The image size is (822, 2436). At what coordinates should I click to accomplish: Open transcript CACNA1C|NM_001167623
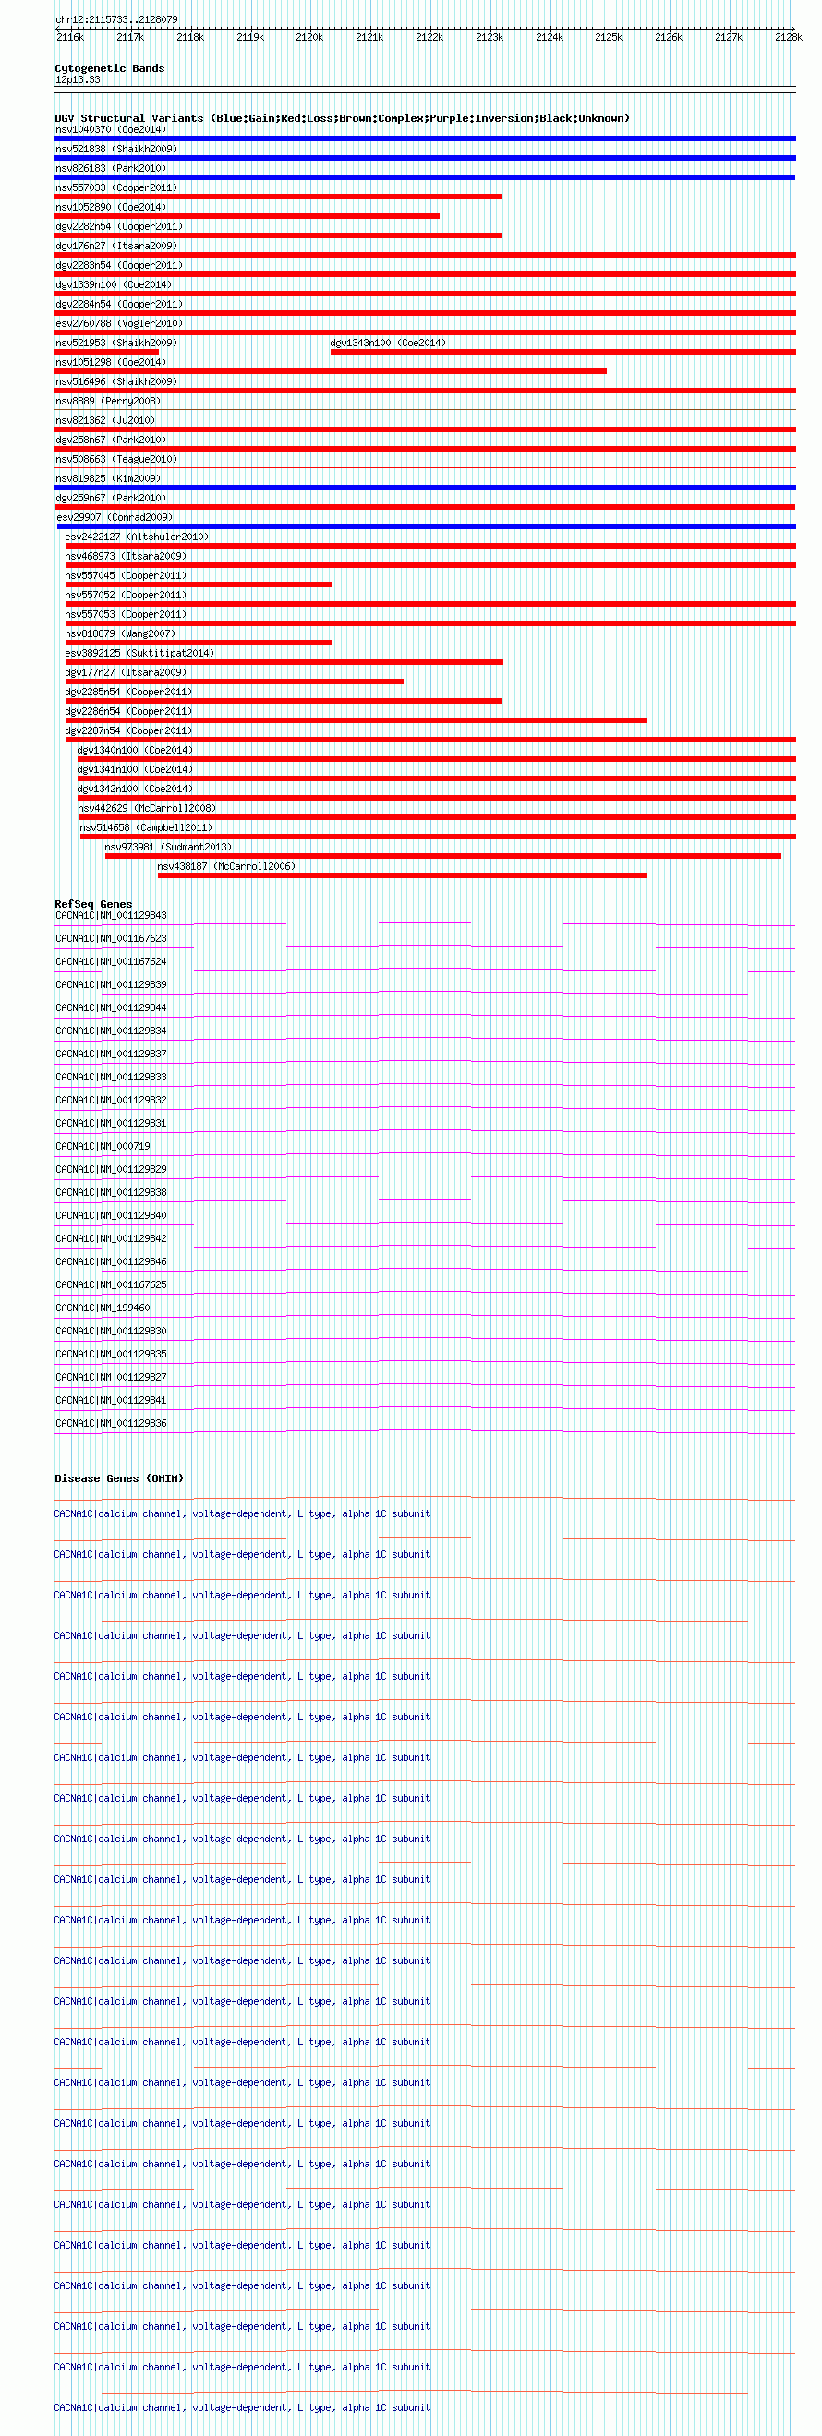[111, 938]
